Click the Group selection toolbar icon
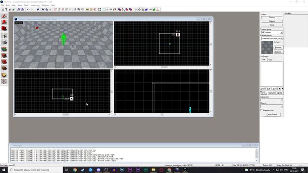This screenshot has height=173, width=308. point(43,10)
